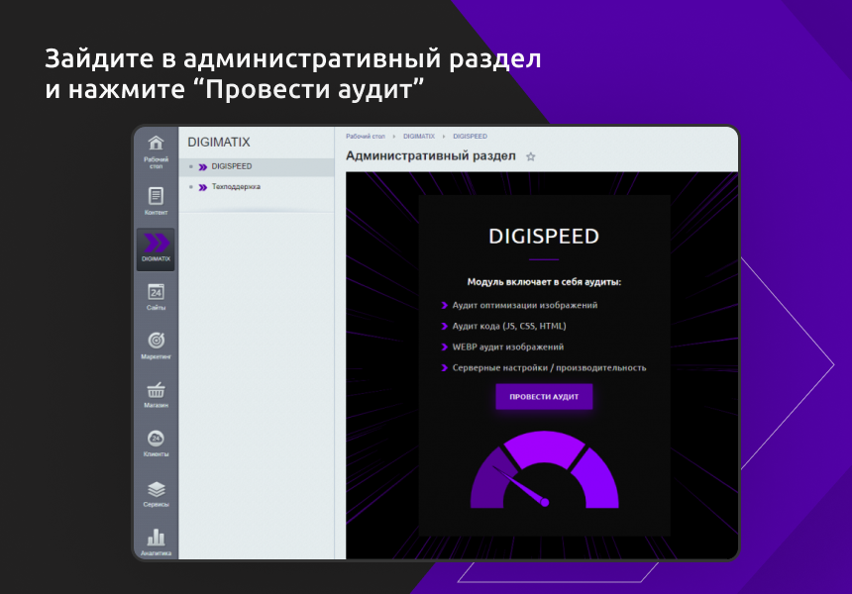Toggle the favorite star next to page title
Viewport: 852px width, 594px height.
tap(531, 156)
